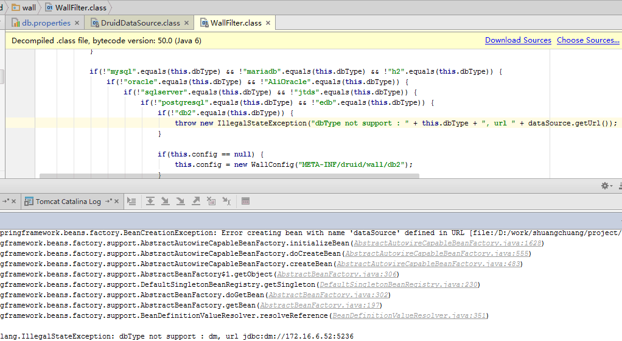
Task: Click WallFilter.class in the breadcrumb bar
Action: pyautogui.click(x=76, y=7)
